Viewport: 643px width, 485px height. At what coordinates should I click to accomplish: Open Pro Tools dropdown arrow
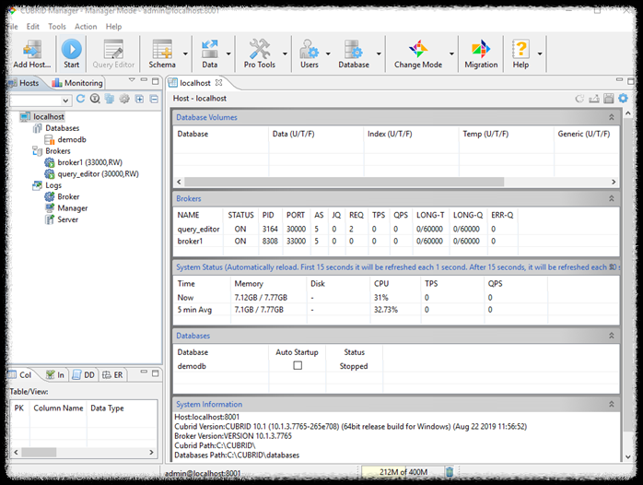pos(285,53)
